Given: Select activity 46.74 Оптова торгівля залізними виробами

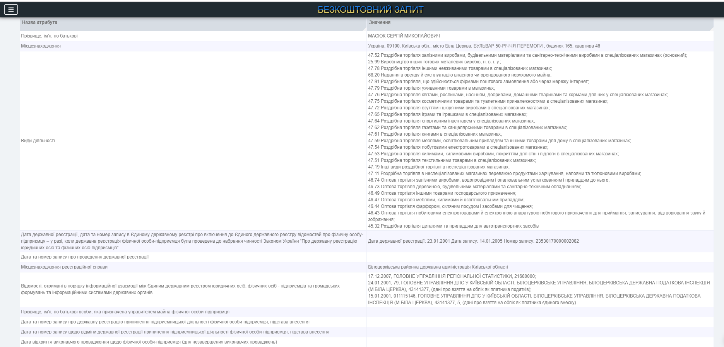Looking at the screenshot, I should 488,180.
